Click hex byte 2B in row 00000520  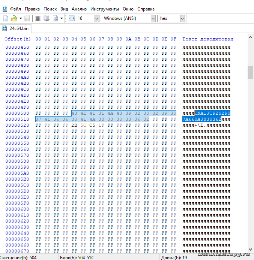pos(74,125)
